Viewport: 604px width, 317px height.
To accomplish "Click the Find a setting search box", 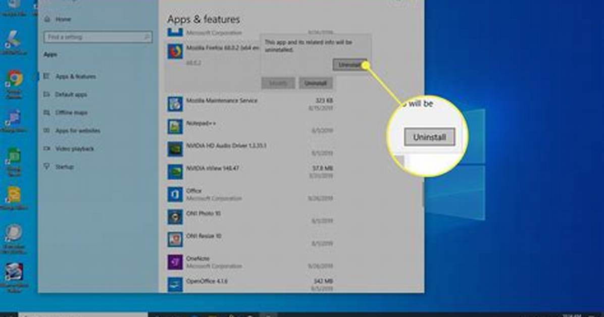I will tap(98, 37).
